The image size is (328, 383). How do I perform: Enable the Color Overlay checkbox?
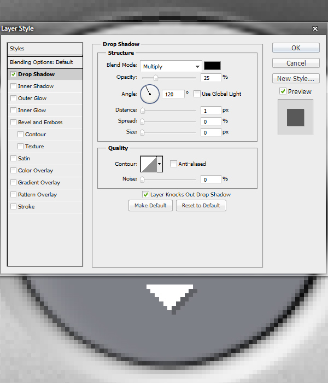[13, 170]
